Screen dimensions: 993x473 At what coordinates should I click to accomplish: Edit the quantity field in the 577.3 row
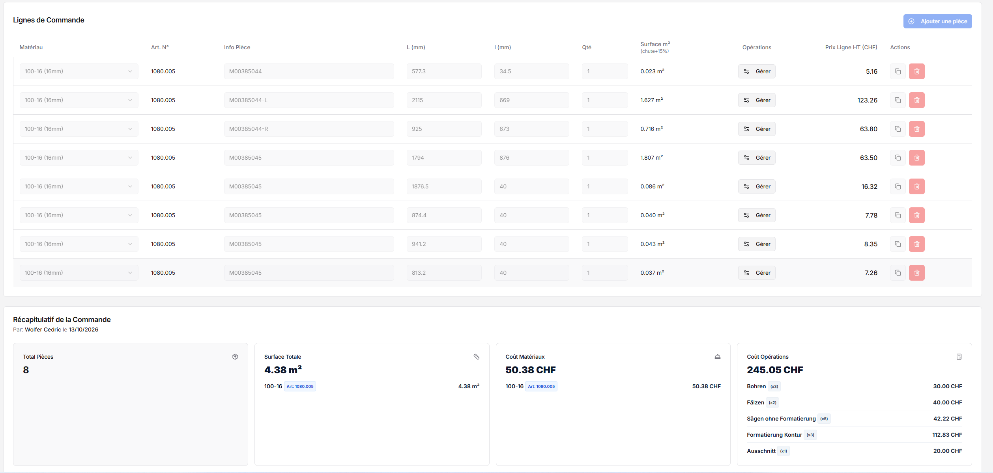[604, 71]
